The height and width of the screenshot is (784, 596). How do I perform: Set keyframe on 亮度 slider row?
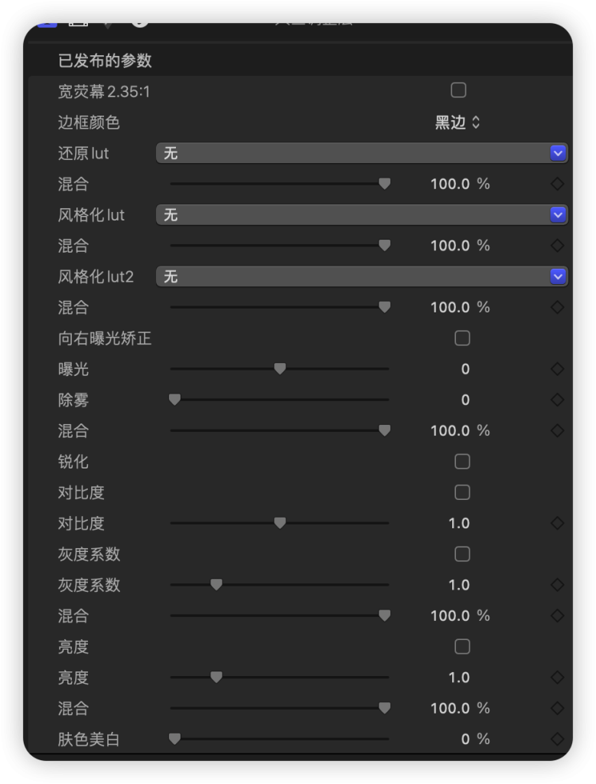(x=557, y=678)
